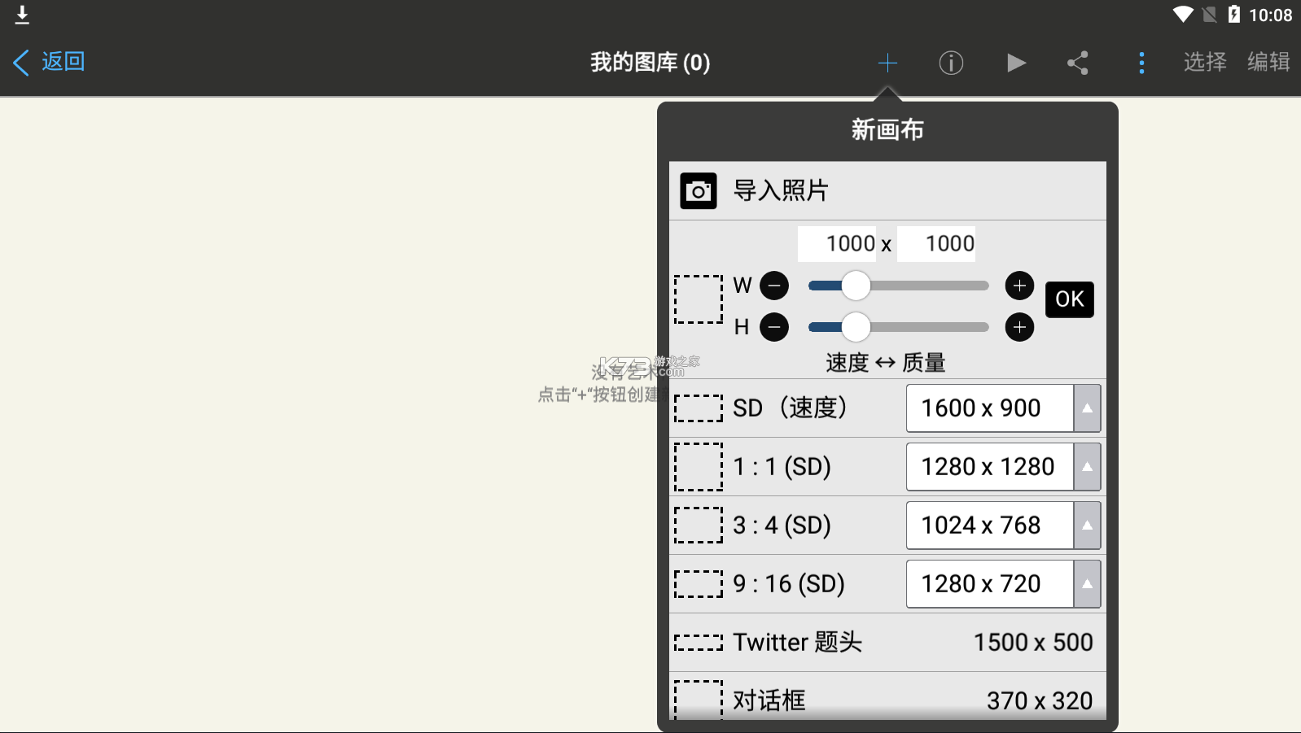Viewport: 1301px width, 733px height.
Task: Tap the play icon in top bar
Action: tap(1015, 63)
